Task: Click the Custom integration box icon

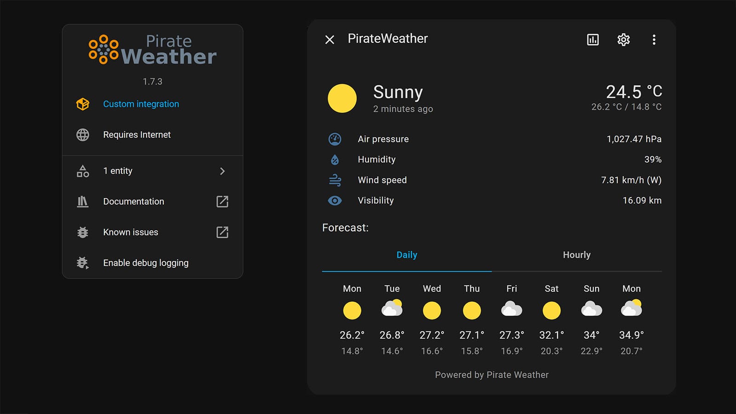Action: tap(83, 104)
